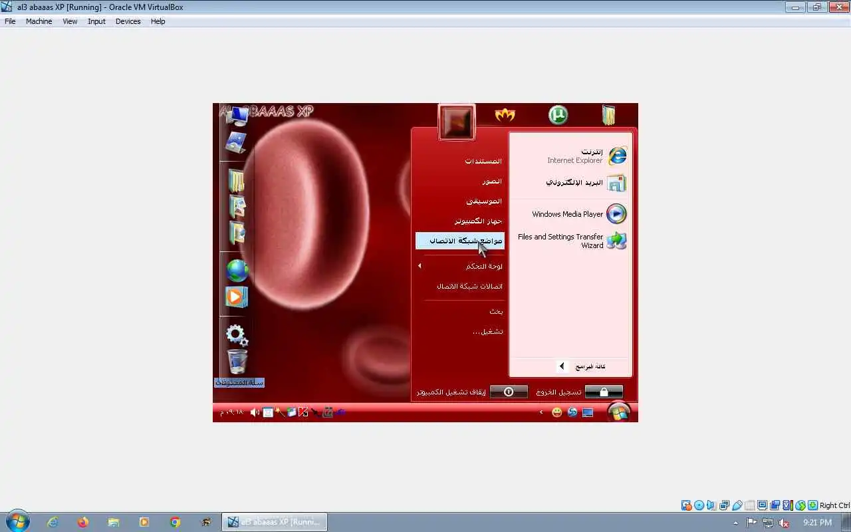The width and height of the screenshot is (851, 532).
Task: Expand hidden quick launch chevron in guest taskbar
Action: [x=541, y=412]
